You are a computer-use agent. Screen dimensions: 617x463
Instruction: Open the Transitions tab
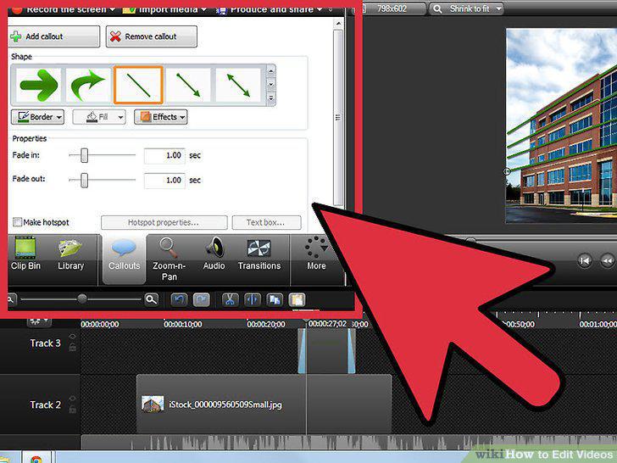click(259, 254)
